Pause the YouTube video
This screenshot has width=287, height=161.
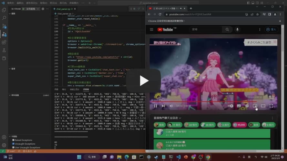pos(155,106)
